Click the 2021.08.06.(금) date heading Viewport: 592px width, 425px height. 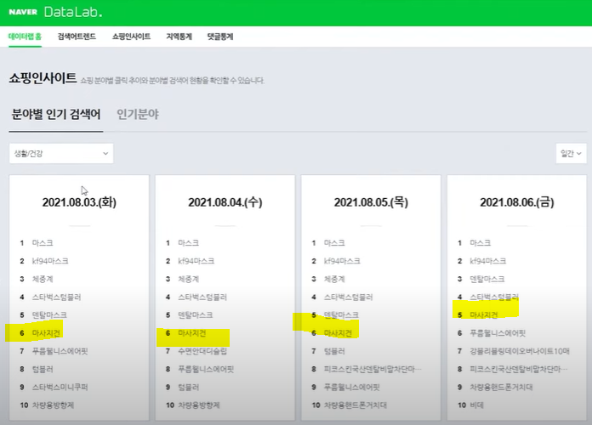pos(517,202)
